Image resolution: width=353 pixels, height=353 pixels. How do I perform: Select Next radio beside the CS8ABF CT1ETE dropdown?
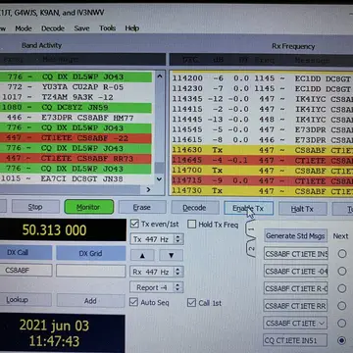[342, 324]
